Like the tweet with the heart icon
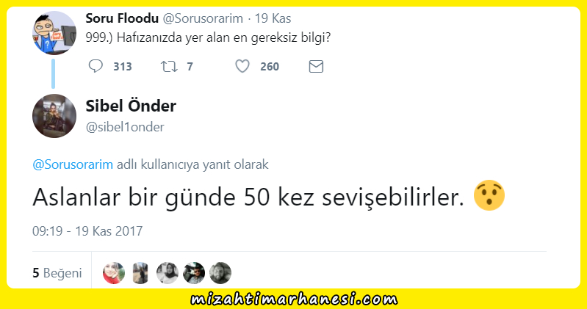Screen dimensions: 587x309 242,66
